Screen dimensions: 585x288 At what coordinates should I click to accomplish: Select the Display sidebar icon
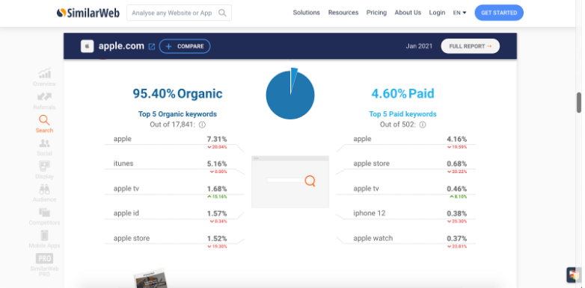tap(44, 170)
